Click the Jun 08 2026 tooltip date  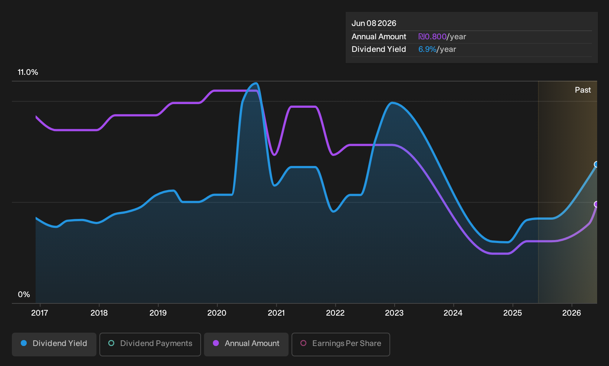coord(374,23)
